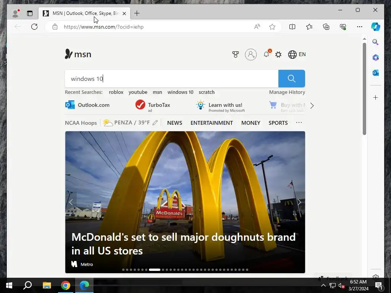Focus the search box with windows 10
This screenshot has height=293, width=391.
click(171, 79)
